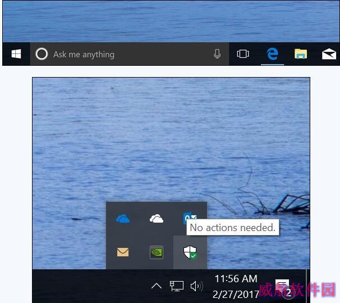Focus the 'Ask me anything' search box

coord(130,54)
